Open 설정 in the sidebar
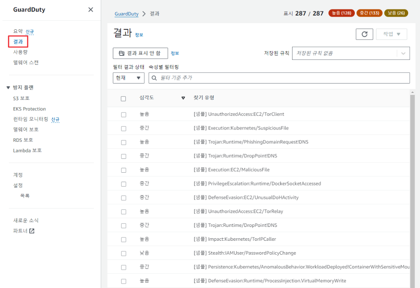Image resolution: width=420 pixels, height=288 pixels. (18, 185)
